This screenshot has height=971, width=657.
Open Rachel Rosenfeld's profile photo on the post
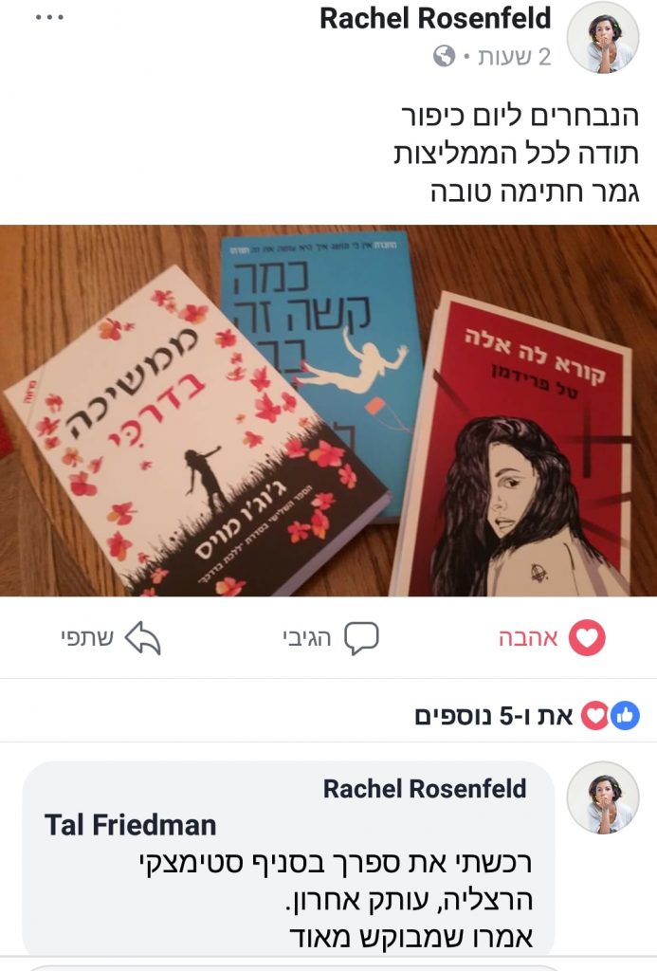(603, 37)
